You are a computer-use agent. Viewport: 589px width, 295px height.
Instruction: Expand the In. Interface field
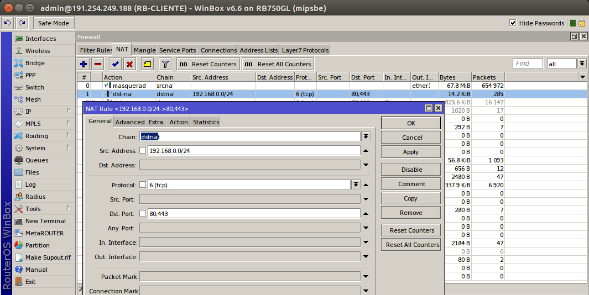[x=366, y=243]
